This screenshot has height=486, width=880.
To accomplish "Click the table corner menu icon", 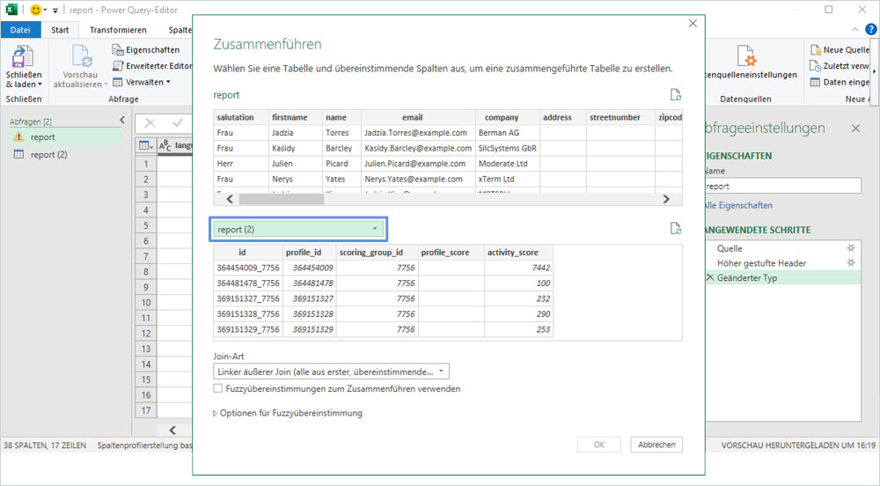I will coord(145,145).
